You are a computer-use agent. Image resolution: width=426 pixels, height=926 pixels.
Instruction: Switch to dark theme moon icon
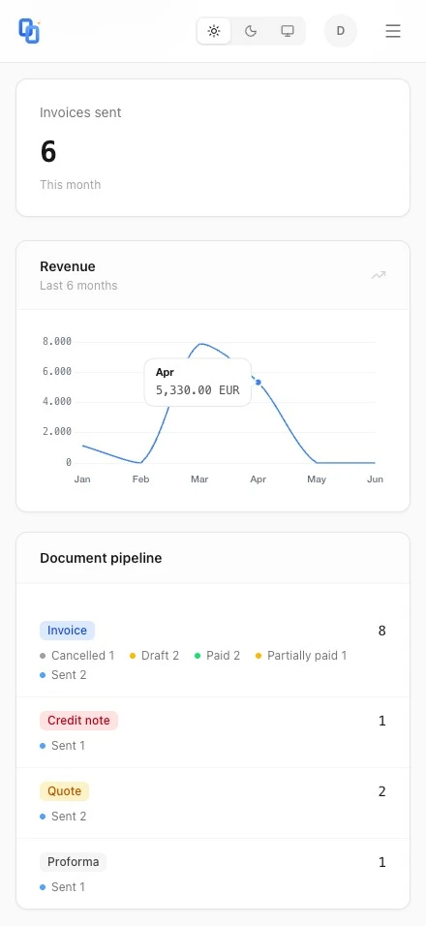(251, 31)
